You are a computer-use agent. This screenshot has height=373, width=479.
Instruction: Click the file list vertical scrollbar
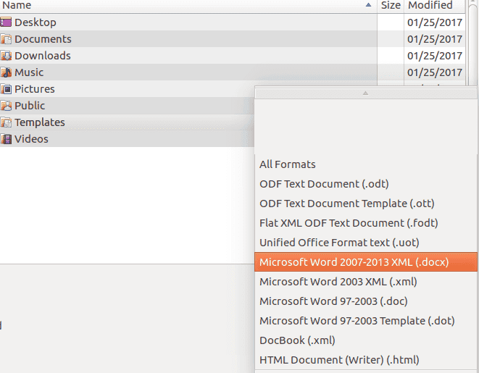click(x=472, y=43)
